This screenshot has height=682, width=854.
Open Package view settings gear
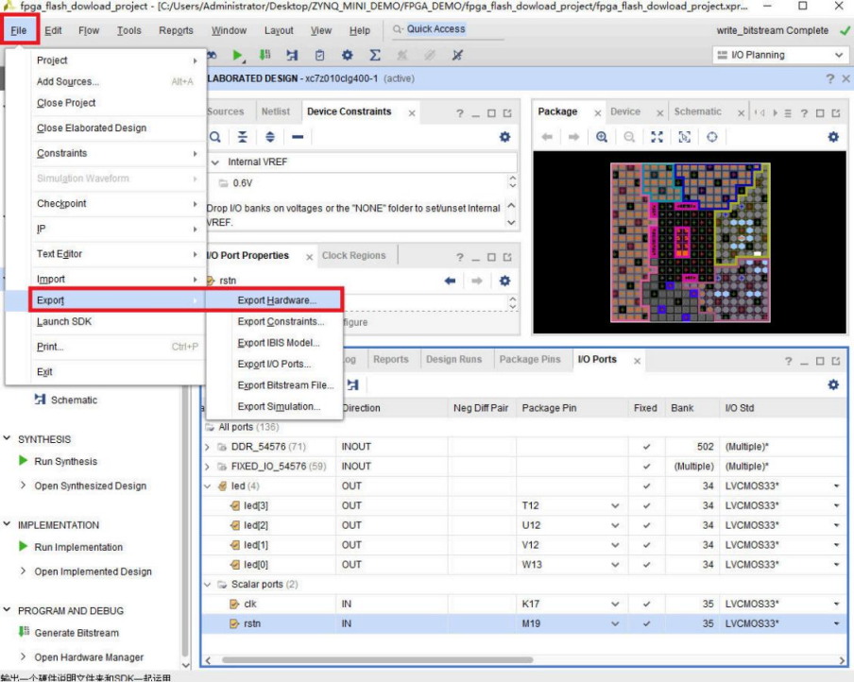(x=833, y=137)
